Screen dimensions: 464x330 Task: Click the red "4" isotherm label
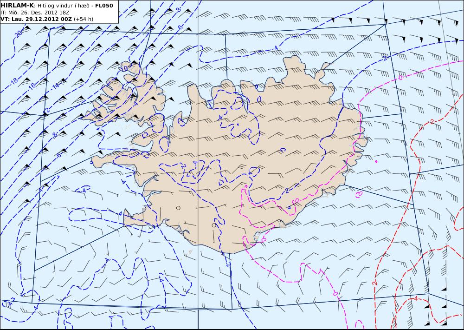416,299
